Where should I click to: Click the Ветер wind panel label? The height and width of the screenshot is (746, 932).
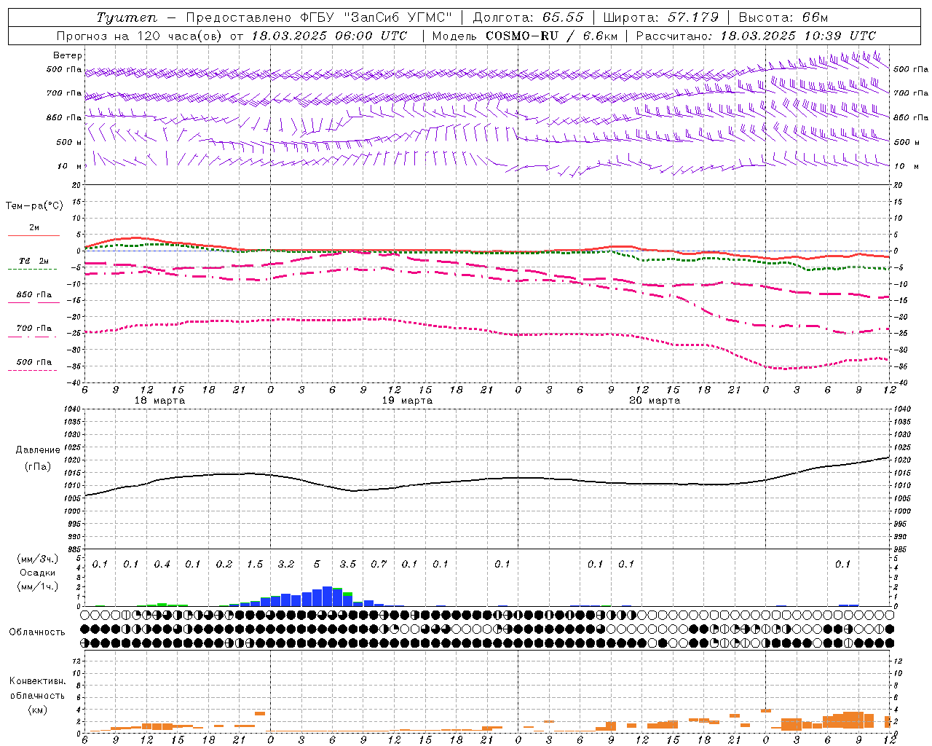coord(67,55)
